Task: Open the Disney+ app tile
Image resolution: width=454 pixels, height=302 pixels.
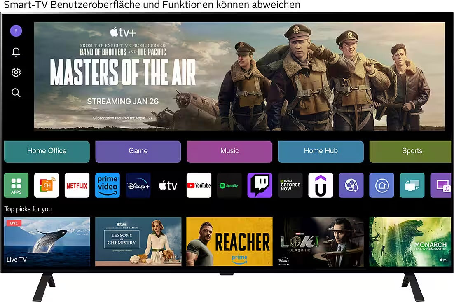Action: coord(138,185)
